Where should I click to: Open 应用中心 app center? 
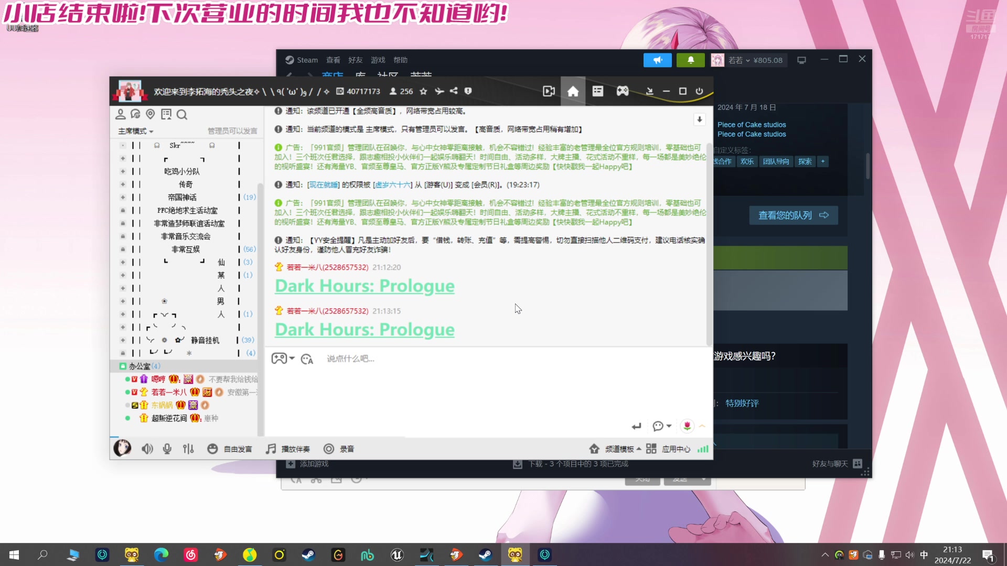[668, 449]
